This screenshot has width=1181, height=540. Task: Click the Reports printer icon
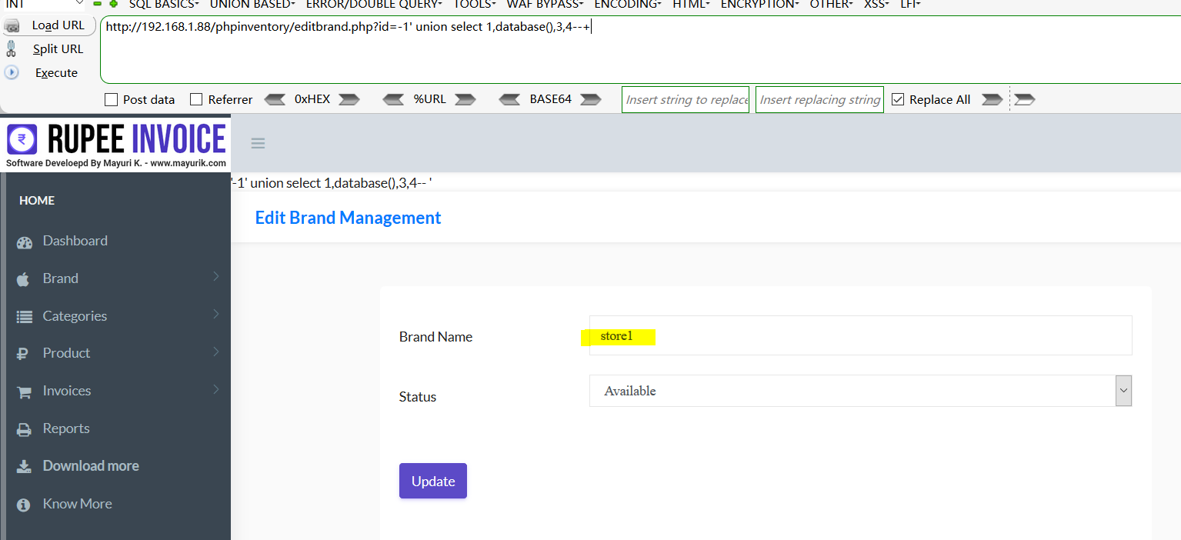point(25,429)
